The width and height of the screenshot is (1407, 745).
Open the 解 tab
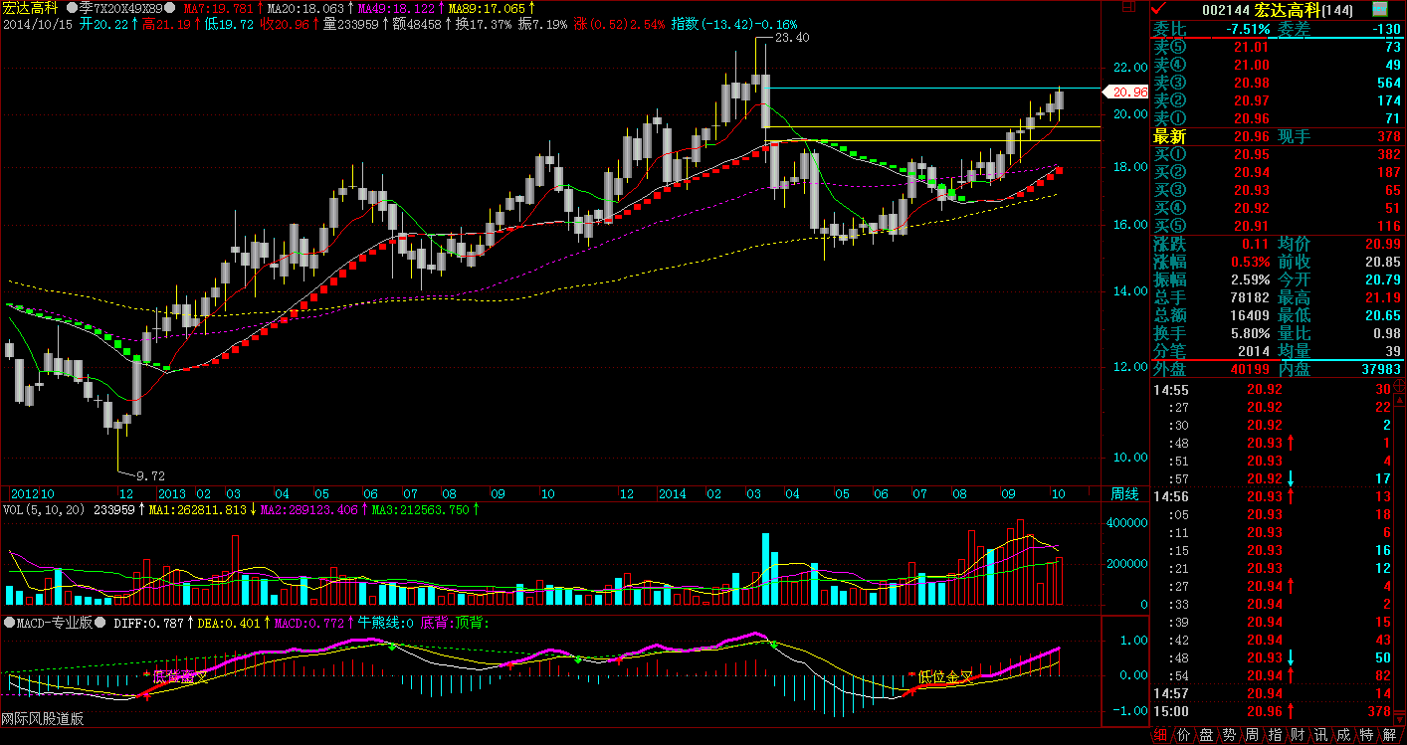click(1391, 735)
